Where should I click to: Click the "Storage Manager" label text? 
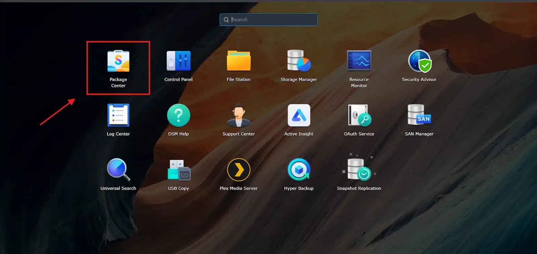click(299, 79)
